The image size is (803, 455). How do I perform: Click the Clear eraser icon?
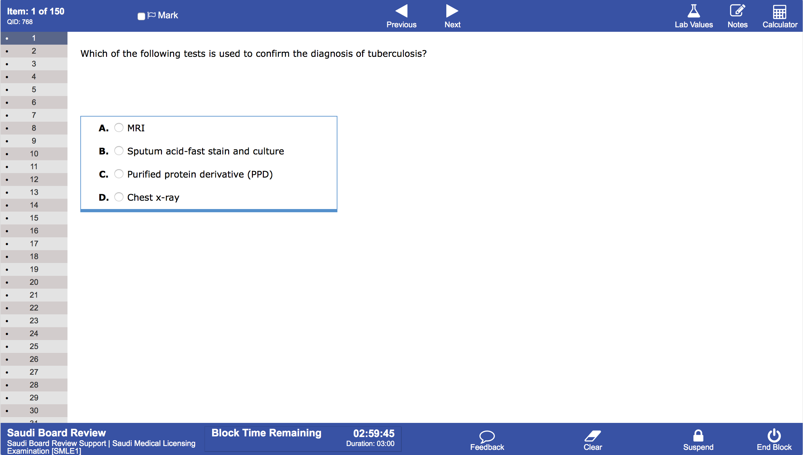(593, 436)
